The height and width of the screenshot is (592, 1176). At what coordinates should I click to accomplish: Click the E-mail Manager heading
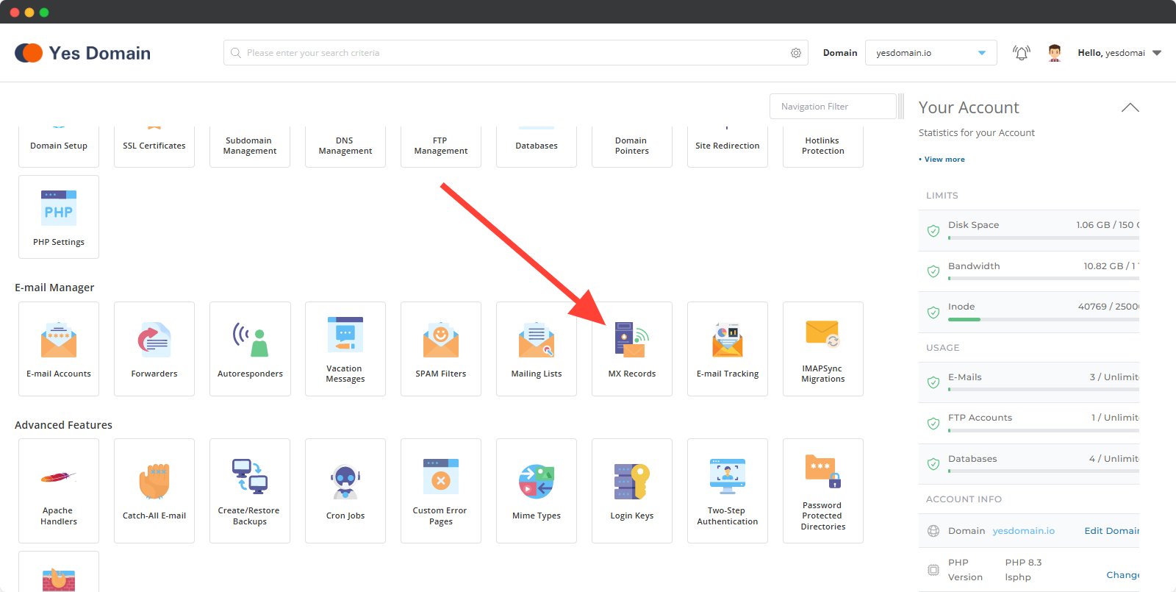click(x=54, y=288)
